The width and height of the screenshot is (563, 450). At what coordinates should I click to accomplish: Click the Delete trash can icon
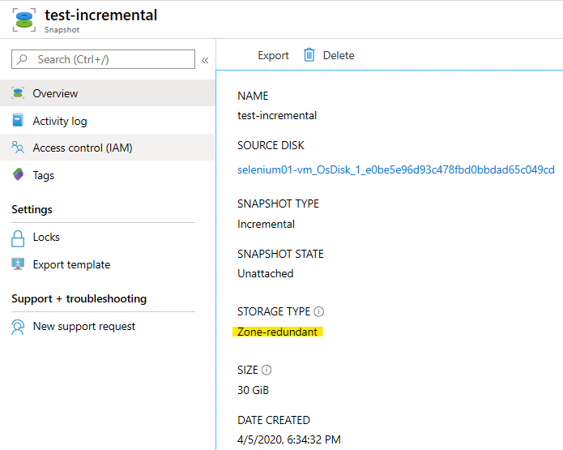[x=309, y=55]
